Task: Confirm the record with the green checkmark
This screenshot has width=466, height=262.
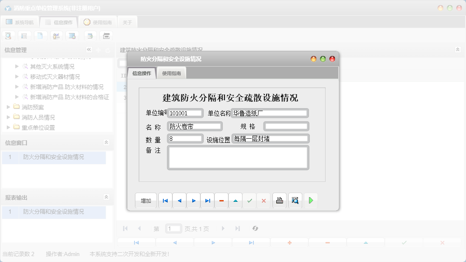Action: point(250,200)
